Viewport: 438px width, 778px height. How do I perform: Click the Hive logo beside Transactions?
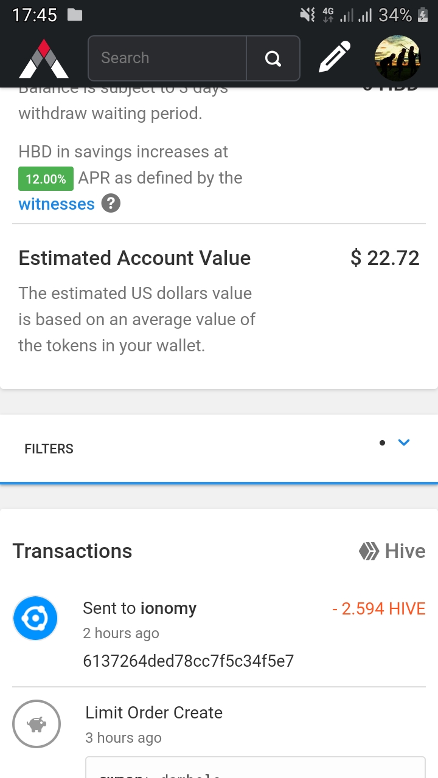[x=369, y=551]
